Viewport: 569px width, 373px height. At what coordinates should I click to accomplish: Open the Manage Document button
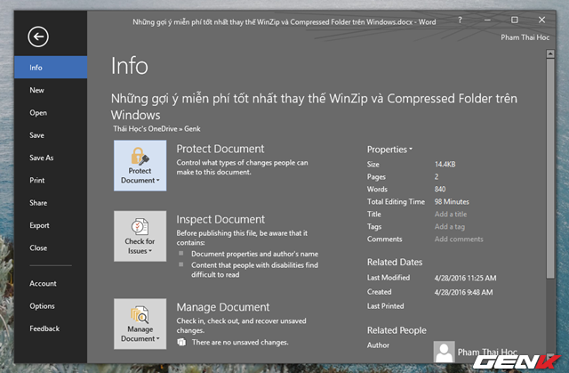(140, 324)
